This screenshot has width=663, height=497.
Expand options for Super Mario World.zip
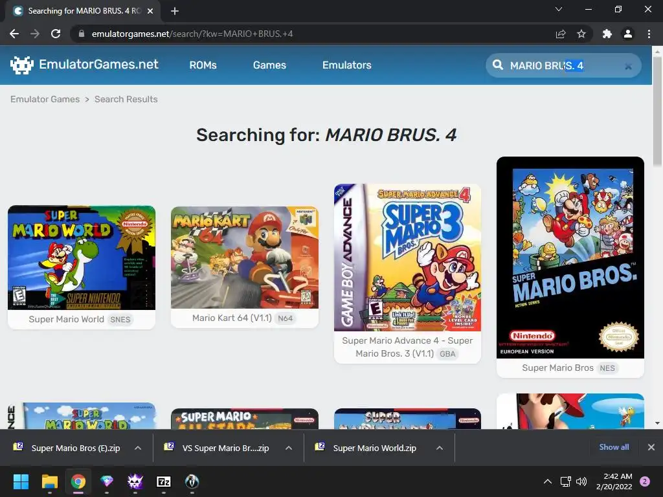440,448
